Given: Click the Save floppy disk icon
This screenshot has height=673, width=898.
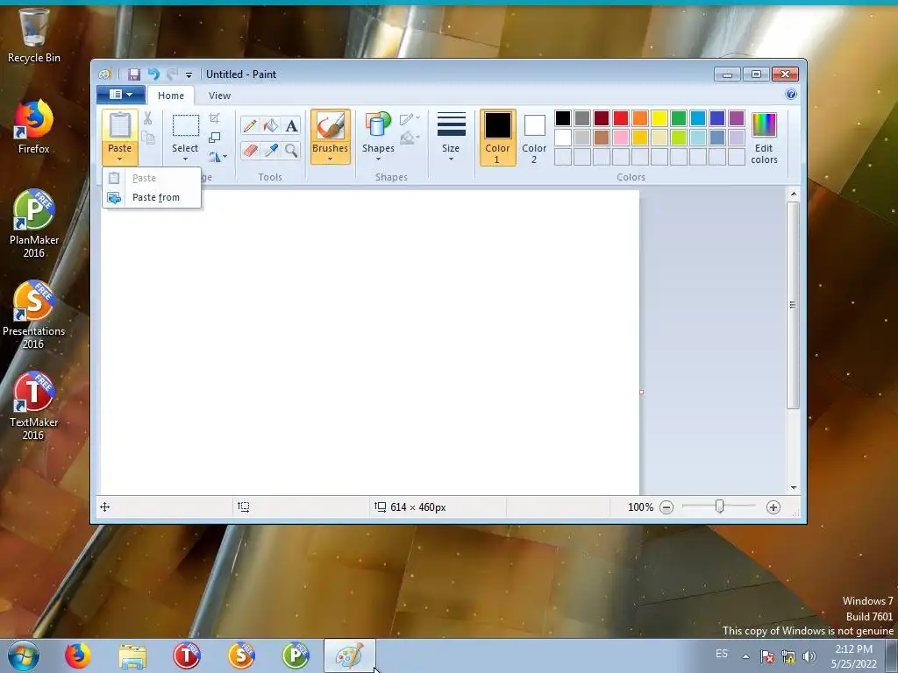Looking at the screenshot, I should [x=134, y=74].
